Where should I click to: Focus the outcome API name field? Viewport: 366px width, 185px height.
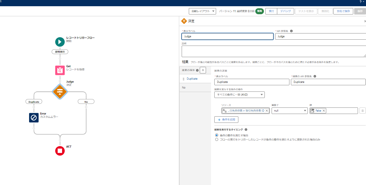coord(328,82)
